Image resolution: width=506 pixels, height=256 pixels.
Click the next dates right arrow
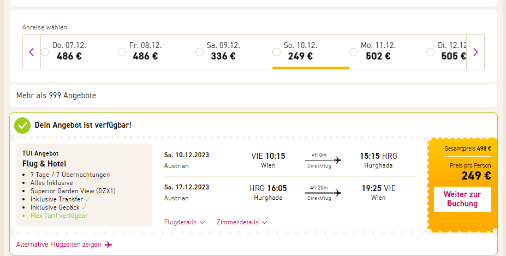(x=475, y=52)
